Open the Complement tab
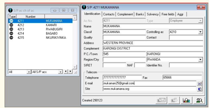This screenshot has height=108, width=209. pyautogui.click(x=125, y=14)
